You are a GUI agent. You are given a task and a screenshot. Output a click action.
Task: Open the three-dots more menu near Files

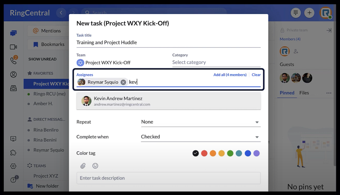tap(329, 93)
